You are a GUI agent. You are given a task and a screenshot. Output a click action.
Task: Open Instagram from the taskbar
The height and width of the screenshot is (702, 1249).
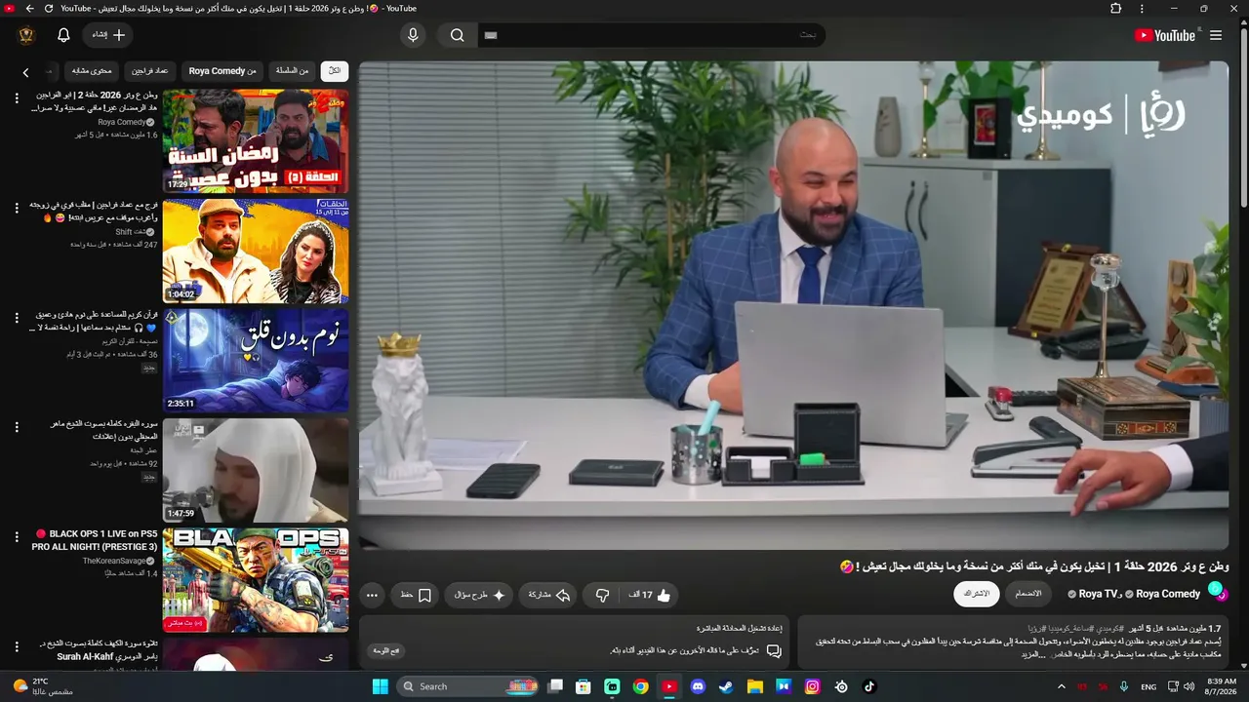[x=812, y=686]
